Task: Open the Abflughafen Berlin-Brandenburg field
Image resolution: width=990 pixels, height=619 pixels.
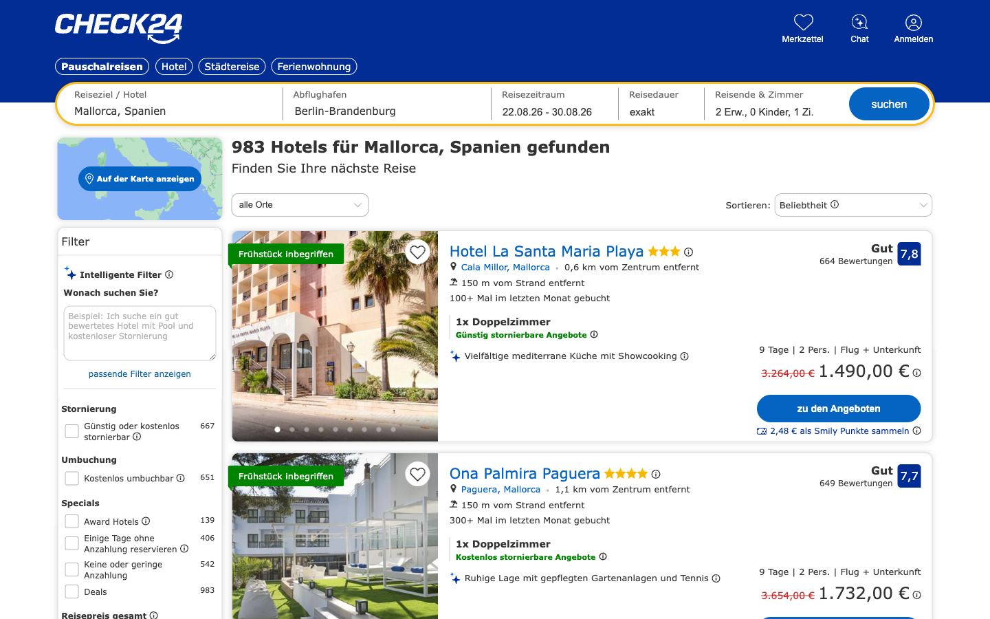Action: click(x=386, y=104)
